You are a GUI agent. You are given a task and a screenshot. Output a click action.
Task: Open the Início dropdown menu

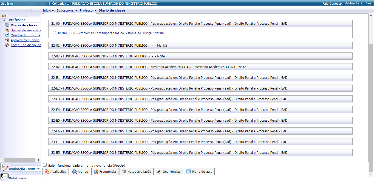pos(48,10)
